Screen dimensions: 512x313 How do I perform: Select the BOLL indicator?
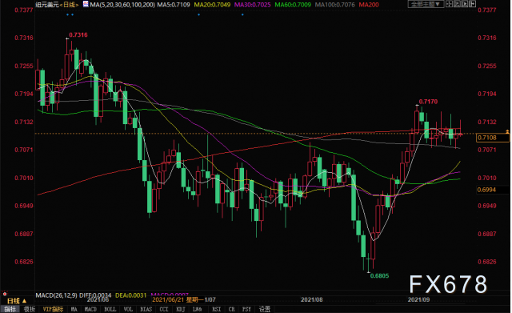(x=110, y=309)
